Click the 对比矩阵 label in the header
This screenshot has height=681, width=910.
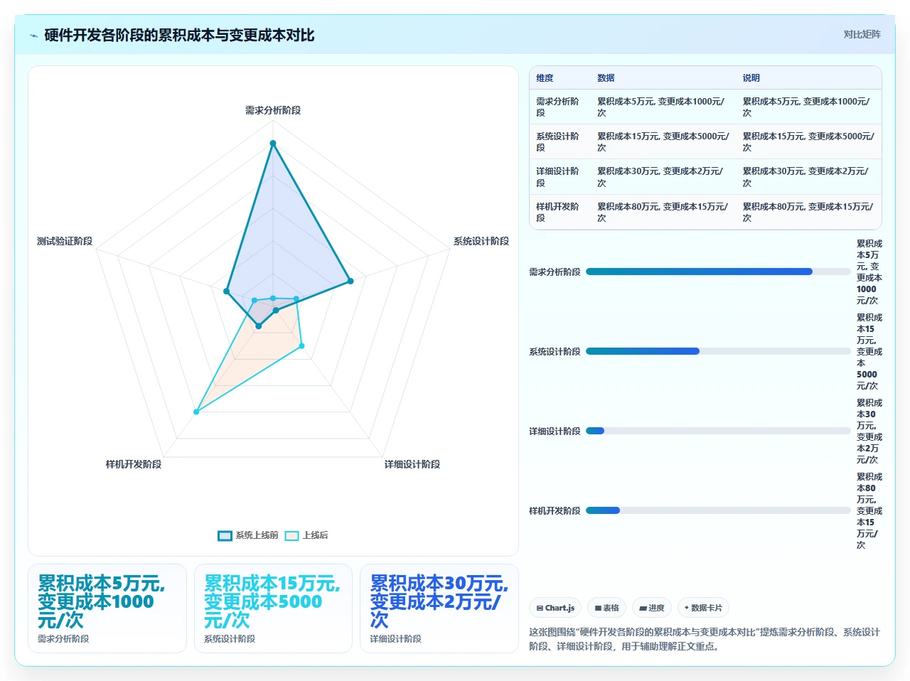862,34
